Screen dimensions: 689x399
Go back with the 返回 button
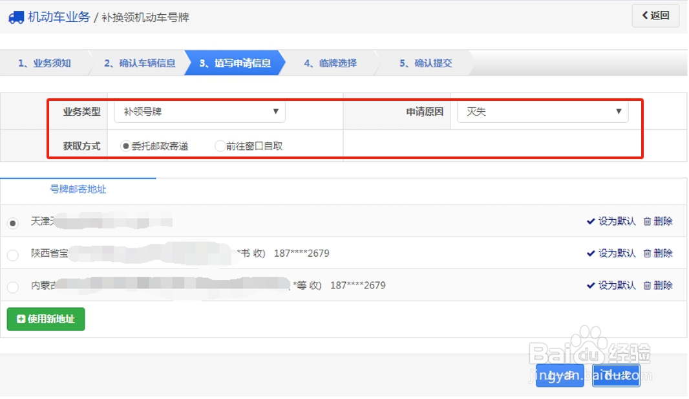pos(655,16)
